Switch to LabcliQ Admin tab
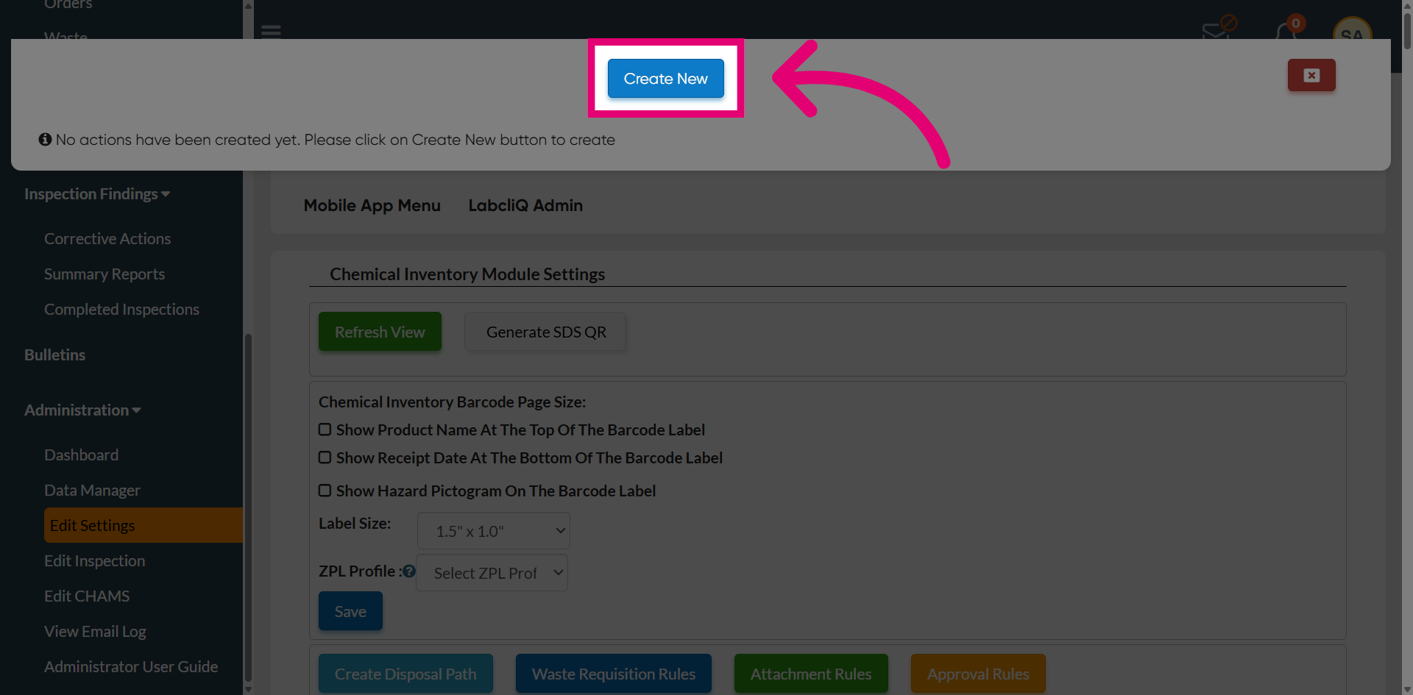The image size is (1413, 695). (x=525, y=205)
